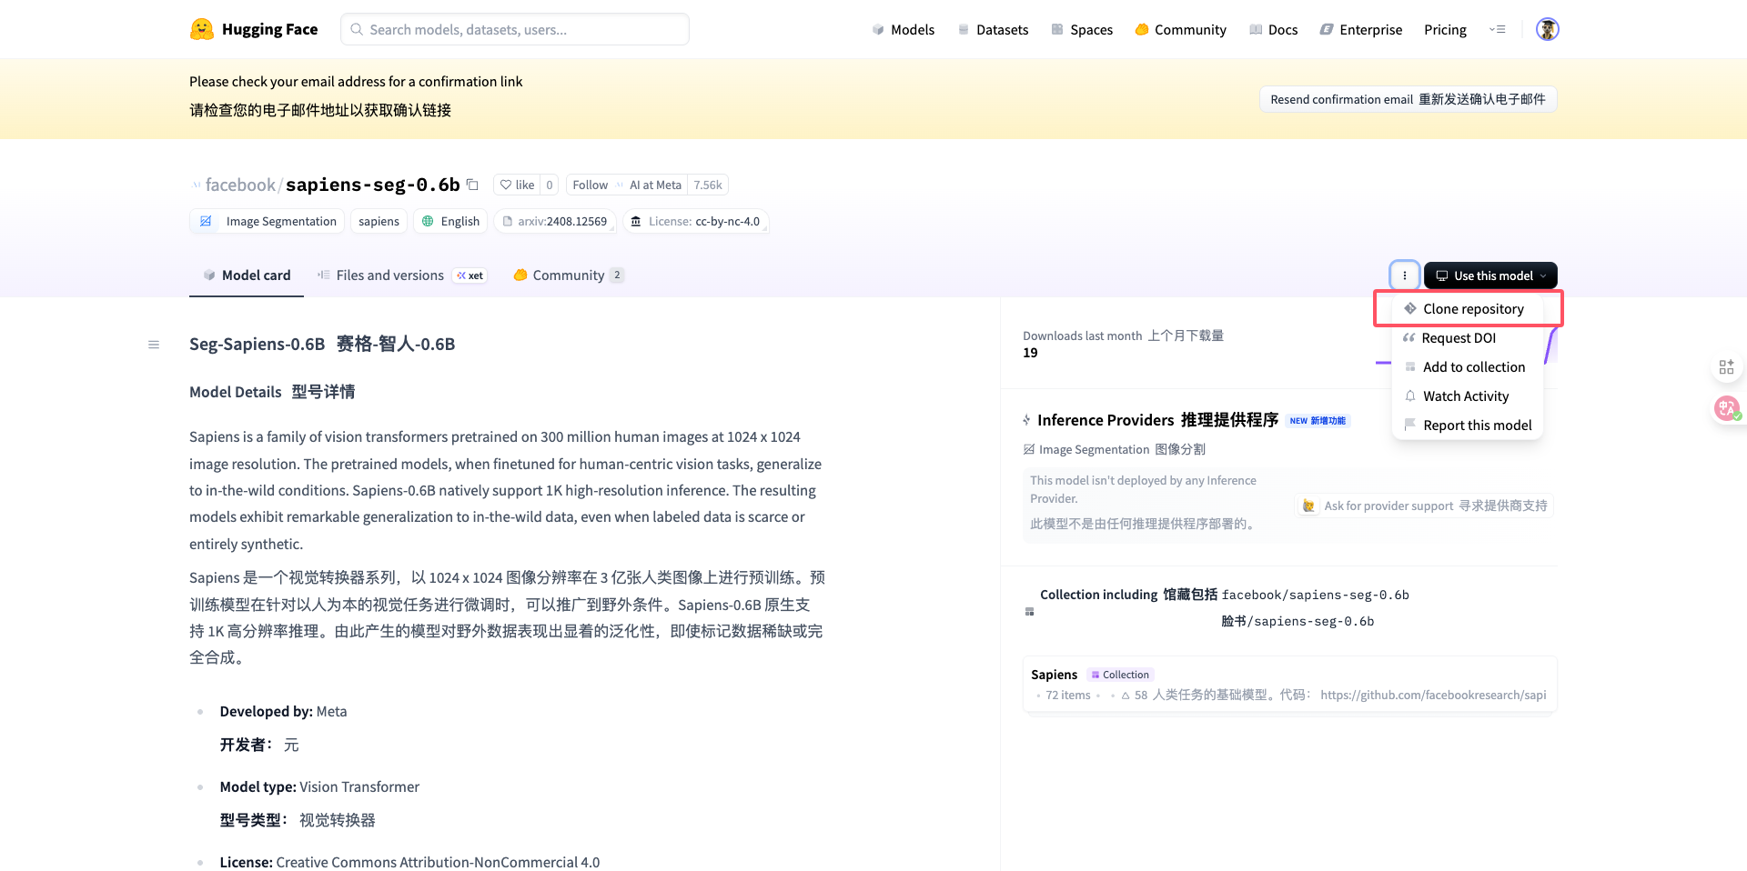Click the grid-plus floating sidebar icon
The image size is (1747, 871).
[x=1726, y=367]
